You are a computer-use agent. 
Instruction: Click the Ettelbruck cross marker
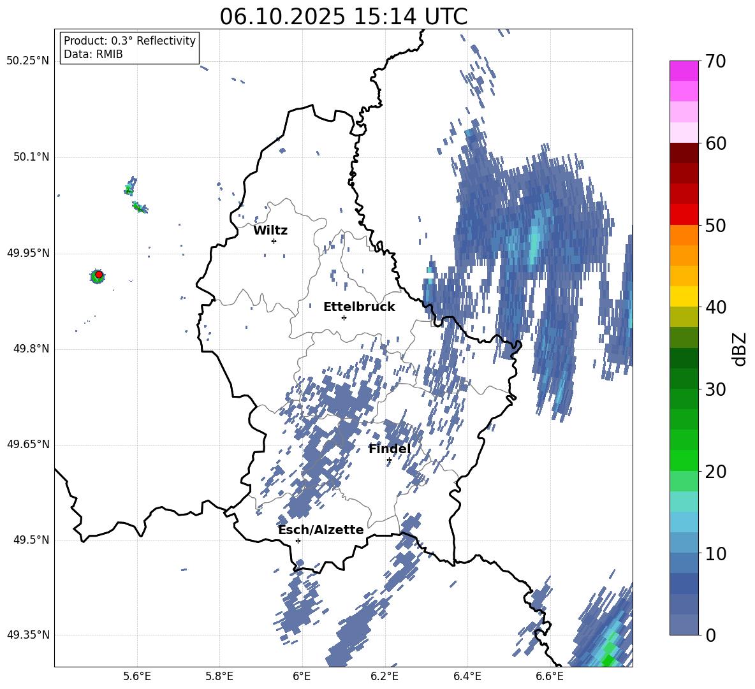(x=344, y=317)
